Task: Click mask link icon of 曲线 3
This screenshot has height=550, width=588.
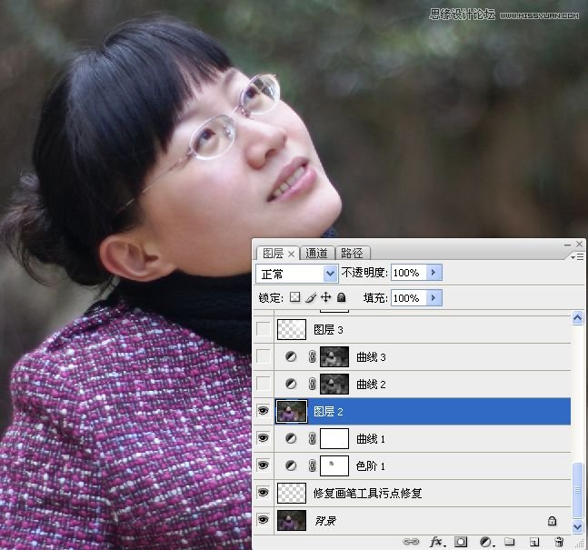Action: click(312, 356)
